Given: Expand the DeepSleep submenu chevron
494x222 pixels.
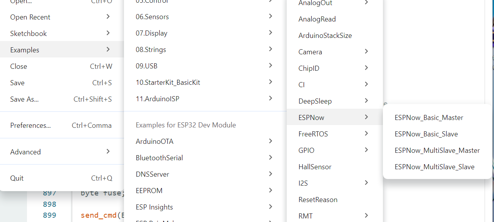Looking at the screenshot, I should tap(366, 101).
